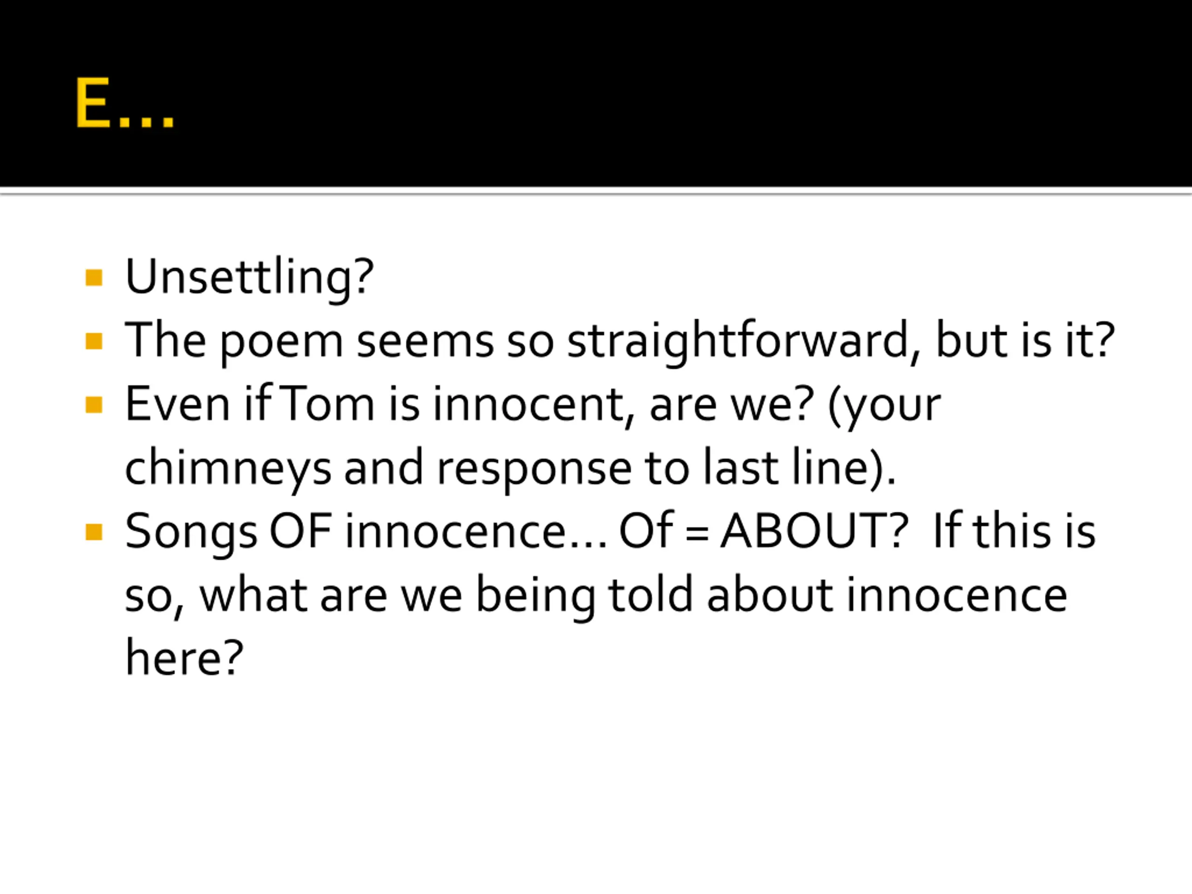Click the name "Tom" in third bullet
This screenshot has height=894, width=1192.
point(328,404)
